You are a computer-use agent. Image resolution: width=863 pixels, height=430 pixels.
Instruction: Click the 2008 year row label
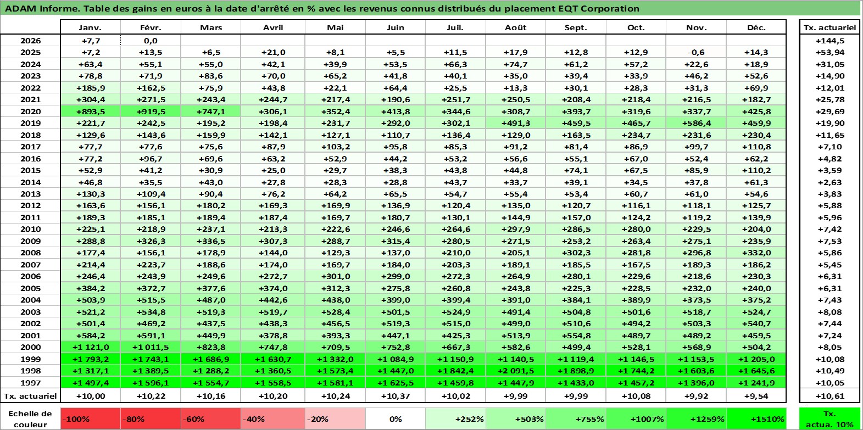click(x=30, y=253)
